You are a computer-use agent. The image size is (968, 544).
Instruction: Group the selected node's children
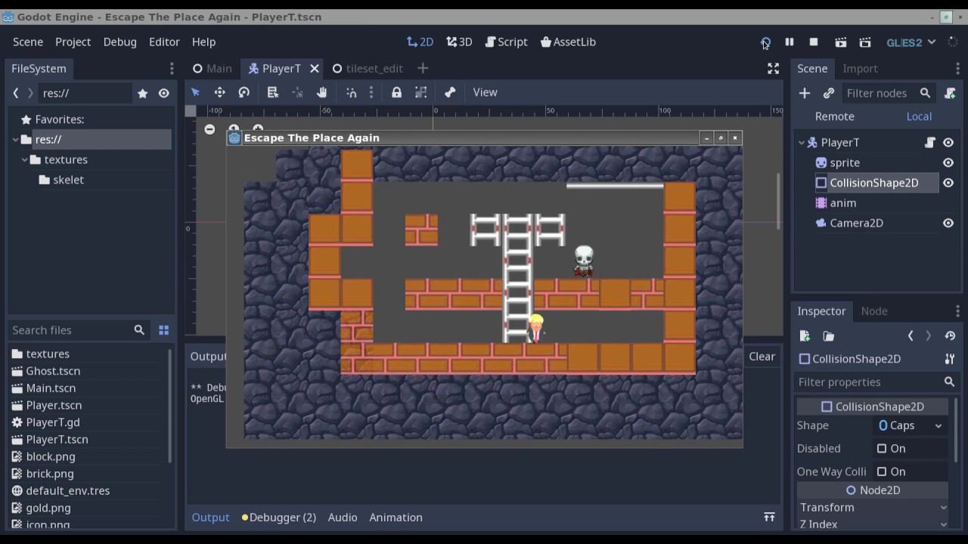pyautogui.click(x=421, y=92)
